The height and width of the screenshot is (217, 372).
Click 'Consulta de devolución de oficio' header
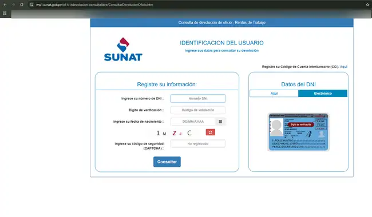pos(222,22)
